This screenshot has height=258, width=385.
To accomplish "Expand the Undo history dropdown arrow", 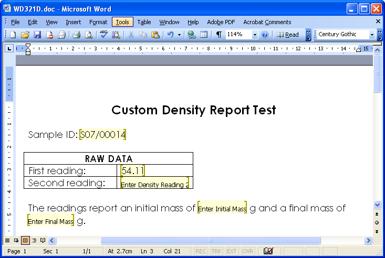I will pos(179,35).
